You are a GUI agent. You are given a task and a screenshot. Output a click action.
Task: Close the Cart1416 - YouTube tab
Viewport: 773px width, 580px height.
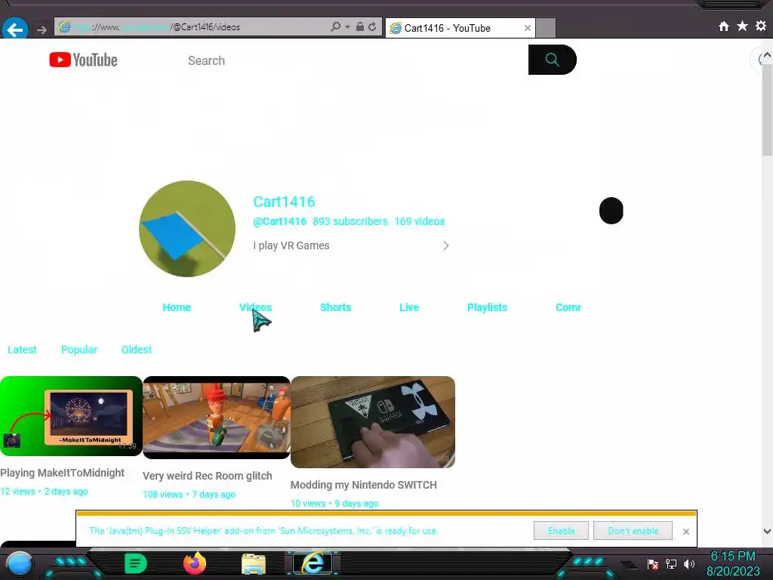tap(528, 28)
